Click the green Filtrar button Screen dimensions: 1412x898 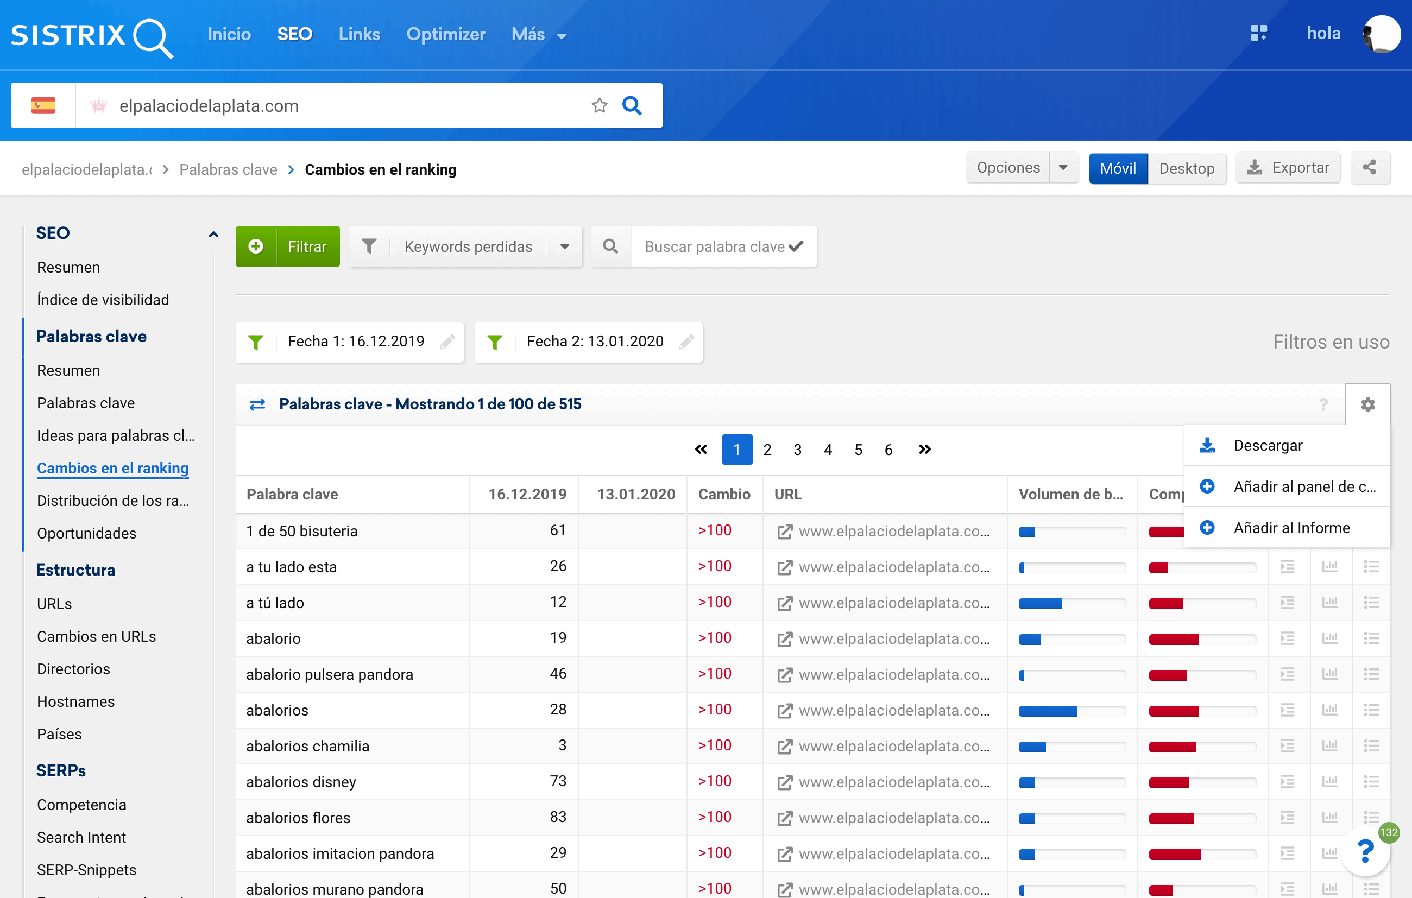(287, 247)
